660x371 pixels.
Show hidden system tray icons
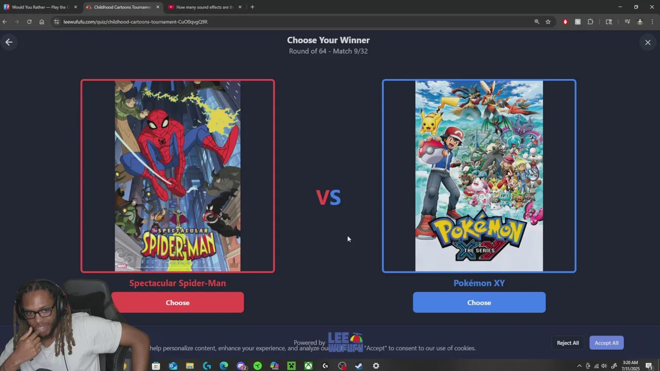[x=579, y=366]
